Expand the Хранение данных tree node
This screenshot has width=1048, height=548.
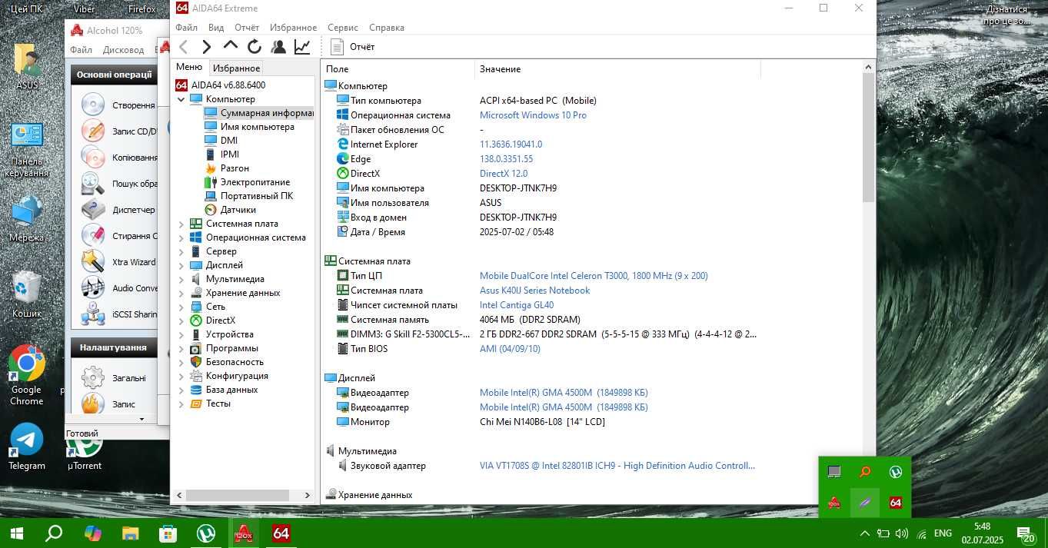[181, 293]
